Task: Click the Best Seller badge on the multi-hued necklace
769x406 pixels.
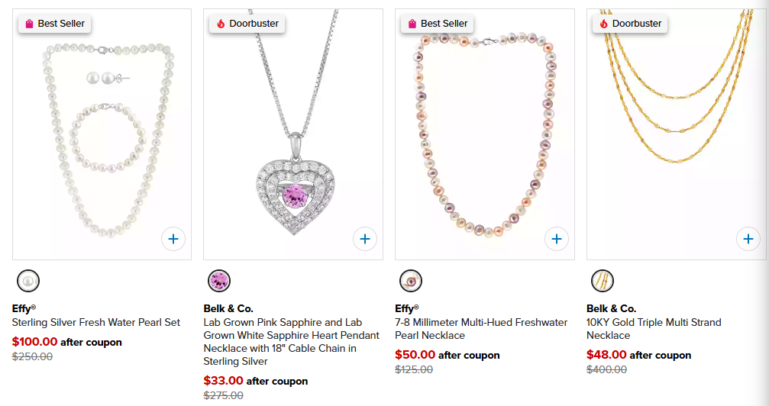Action: click(437, 24)
